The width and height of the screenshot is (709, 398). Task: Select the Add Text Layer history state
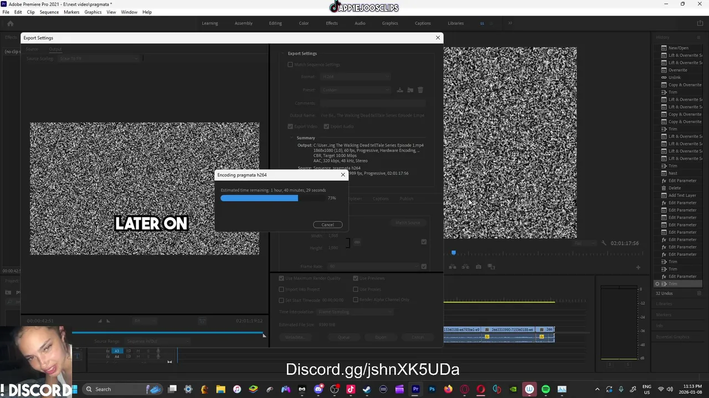tap(682, 195)
